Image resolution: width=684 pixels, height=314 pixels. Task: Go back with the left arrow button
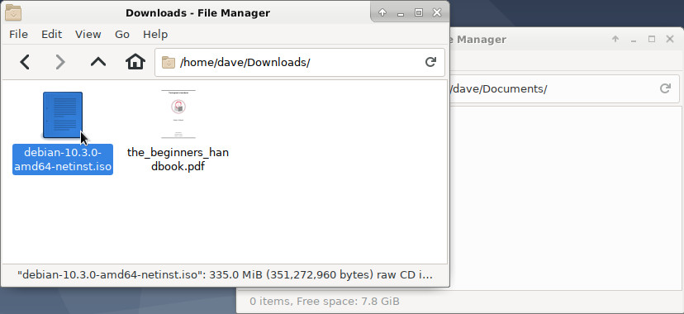(25, 62)
